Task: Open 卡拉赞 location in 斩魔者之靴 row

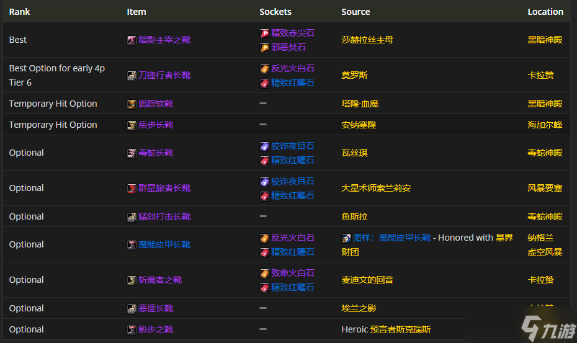Action: (x=540, y=280)
